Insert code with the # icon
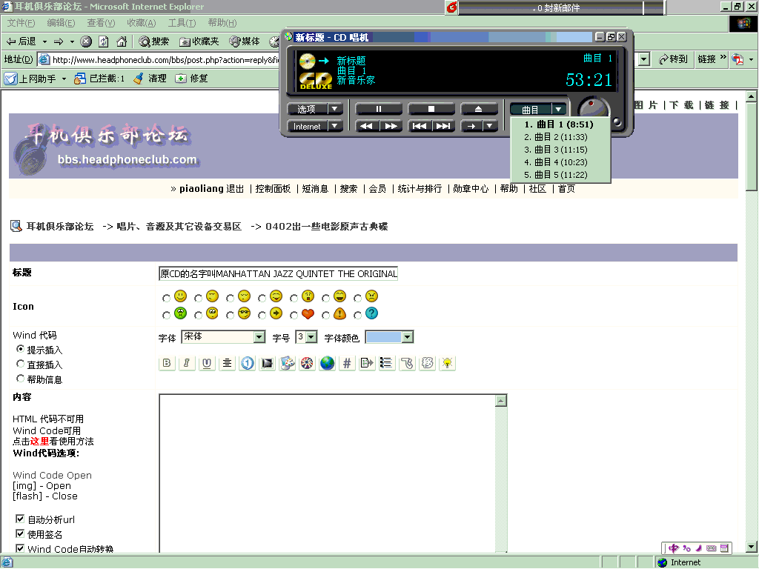The width and height of the screenshot is (759, 569). (x=347, y=363)
